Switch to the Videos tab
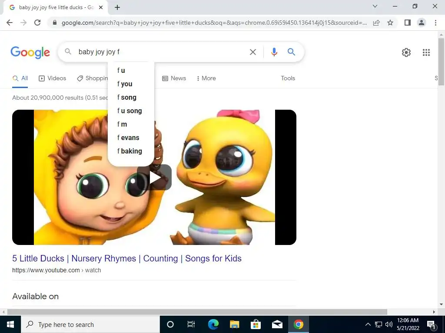Screen dimensions: 445x333 (52, 78)
